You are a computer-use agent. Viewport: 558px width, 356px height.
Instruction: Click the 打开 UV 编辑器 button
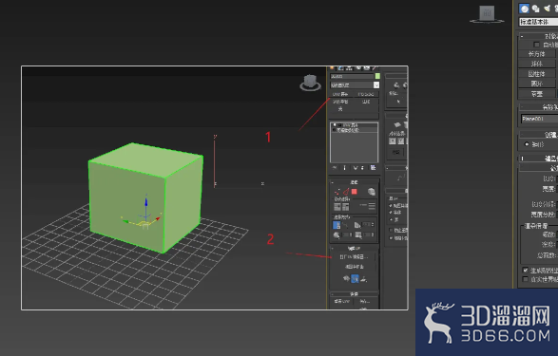(x=354, y=257)
